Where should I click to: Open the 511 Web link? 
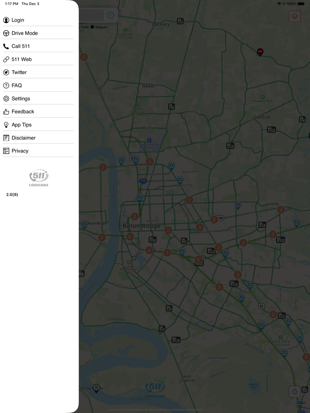point(21,59)
